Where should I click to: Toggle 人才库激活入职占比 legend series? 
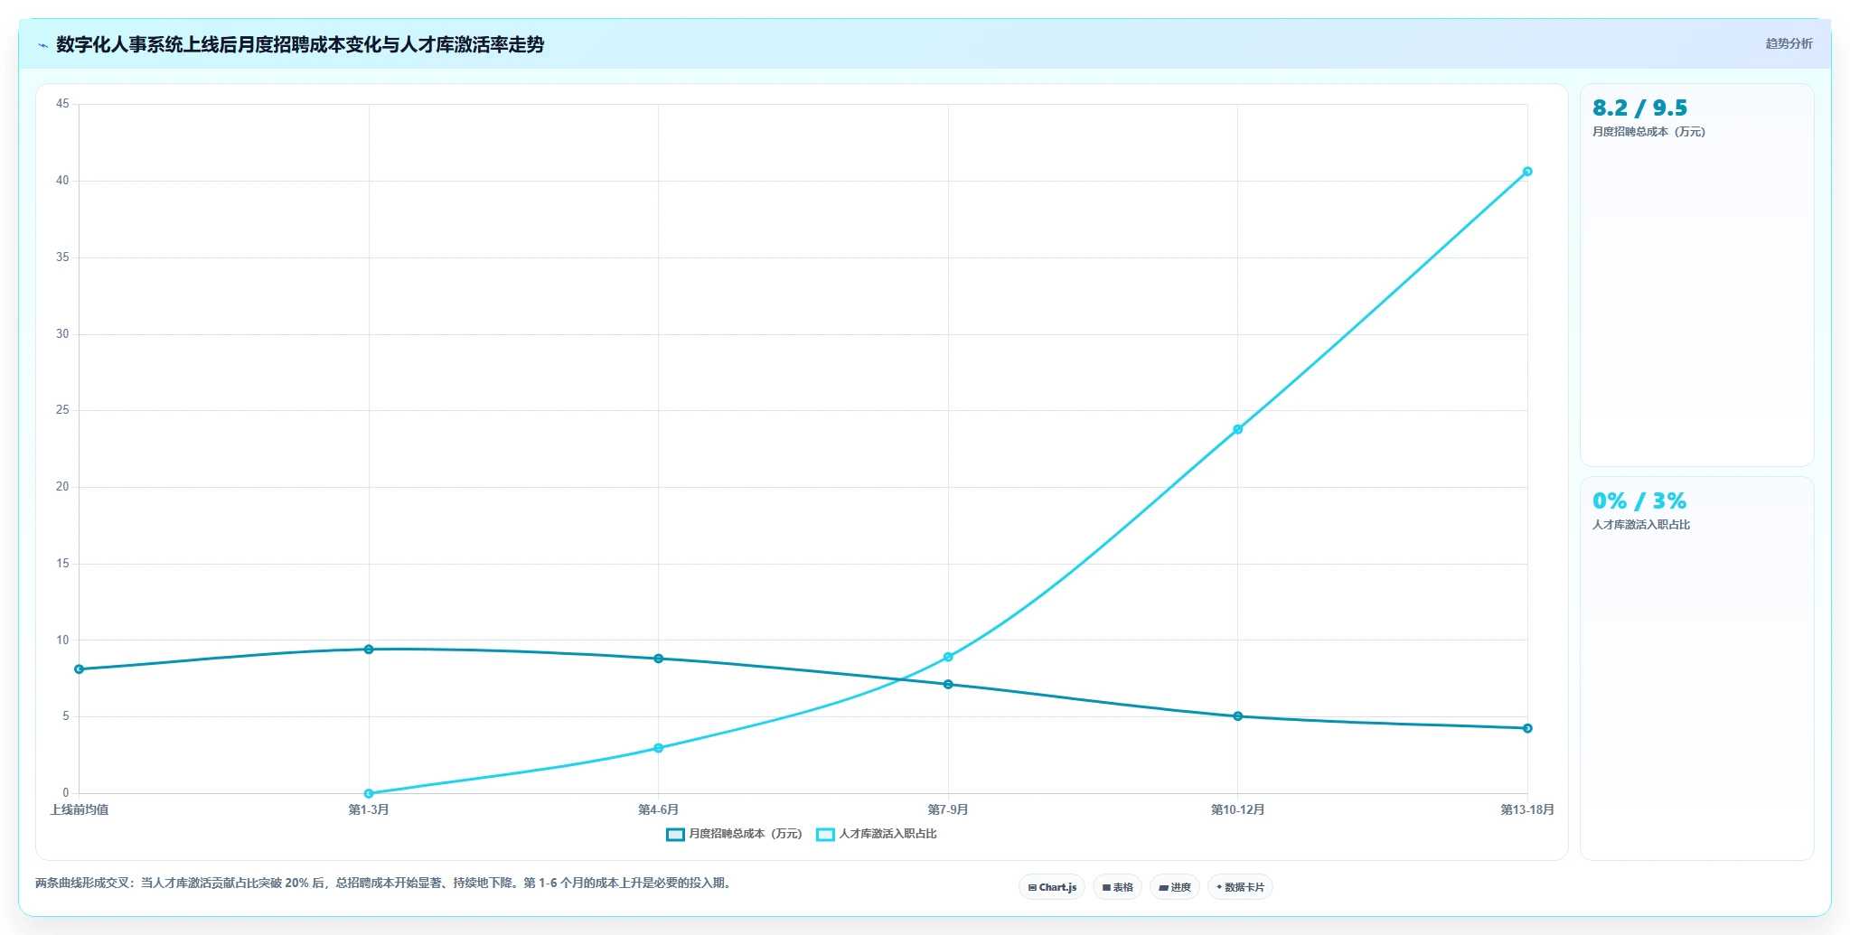pyautogui.click(x=877, y=834)
